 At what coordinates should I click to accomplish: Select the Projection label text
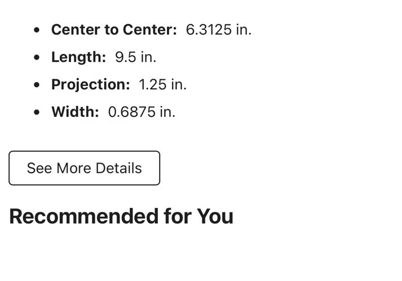tap(90, 85)
